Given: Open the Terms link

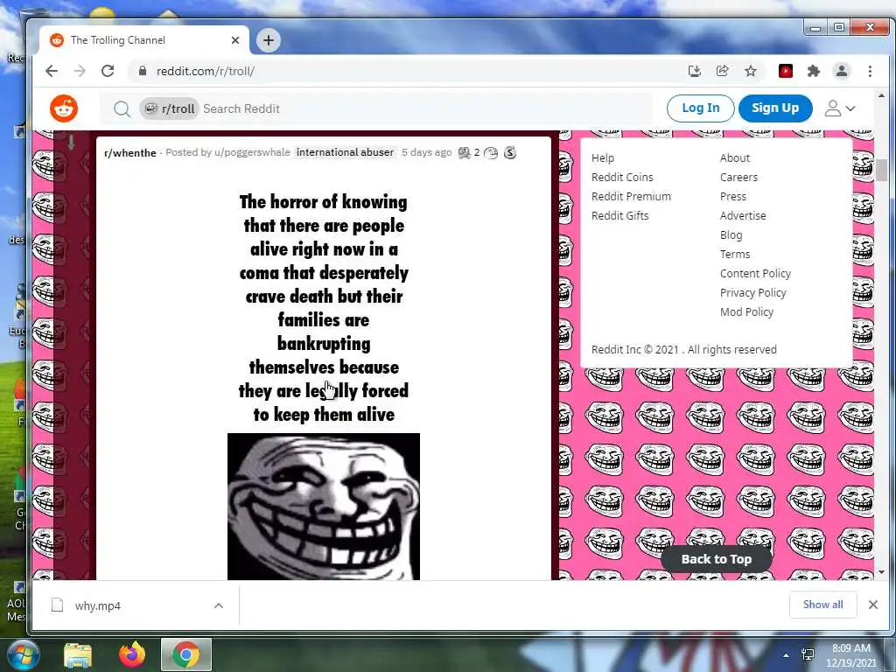Looking at the screenshot, I should (735, 254).
